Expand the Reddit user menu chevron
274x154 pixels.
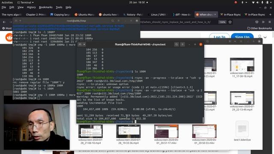click(265, 37)
